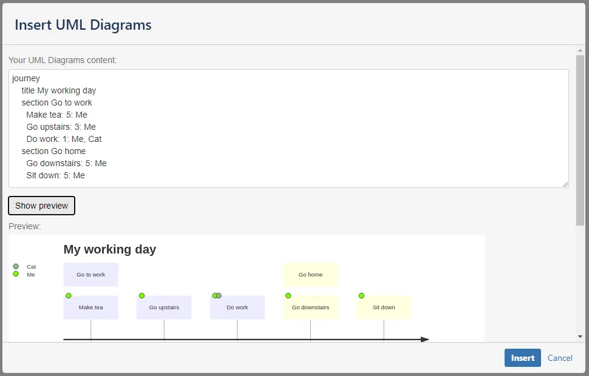Click the textarea resize handle corner
Viewport: 589px width, 376px height.
click(565, 184)
